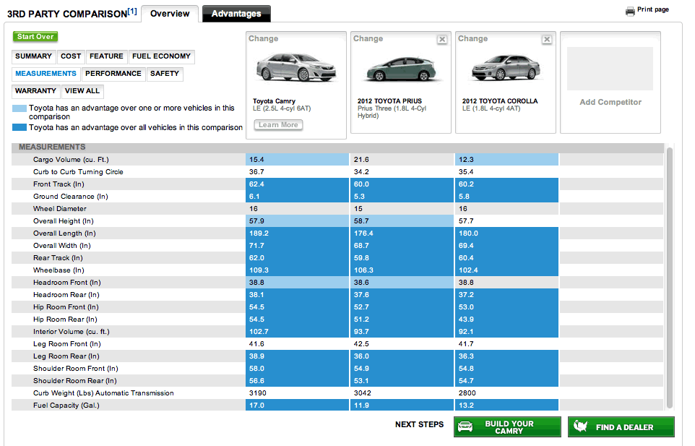This screenshot has width=695, height=446.
Task: Click the Overall Width (In) row label
Action: [x=62, y=246]
